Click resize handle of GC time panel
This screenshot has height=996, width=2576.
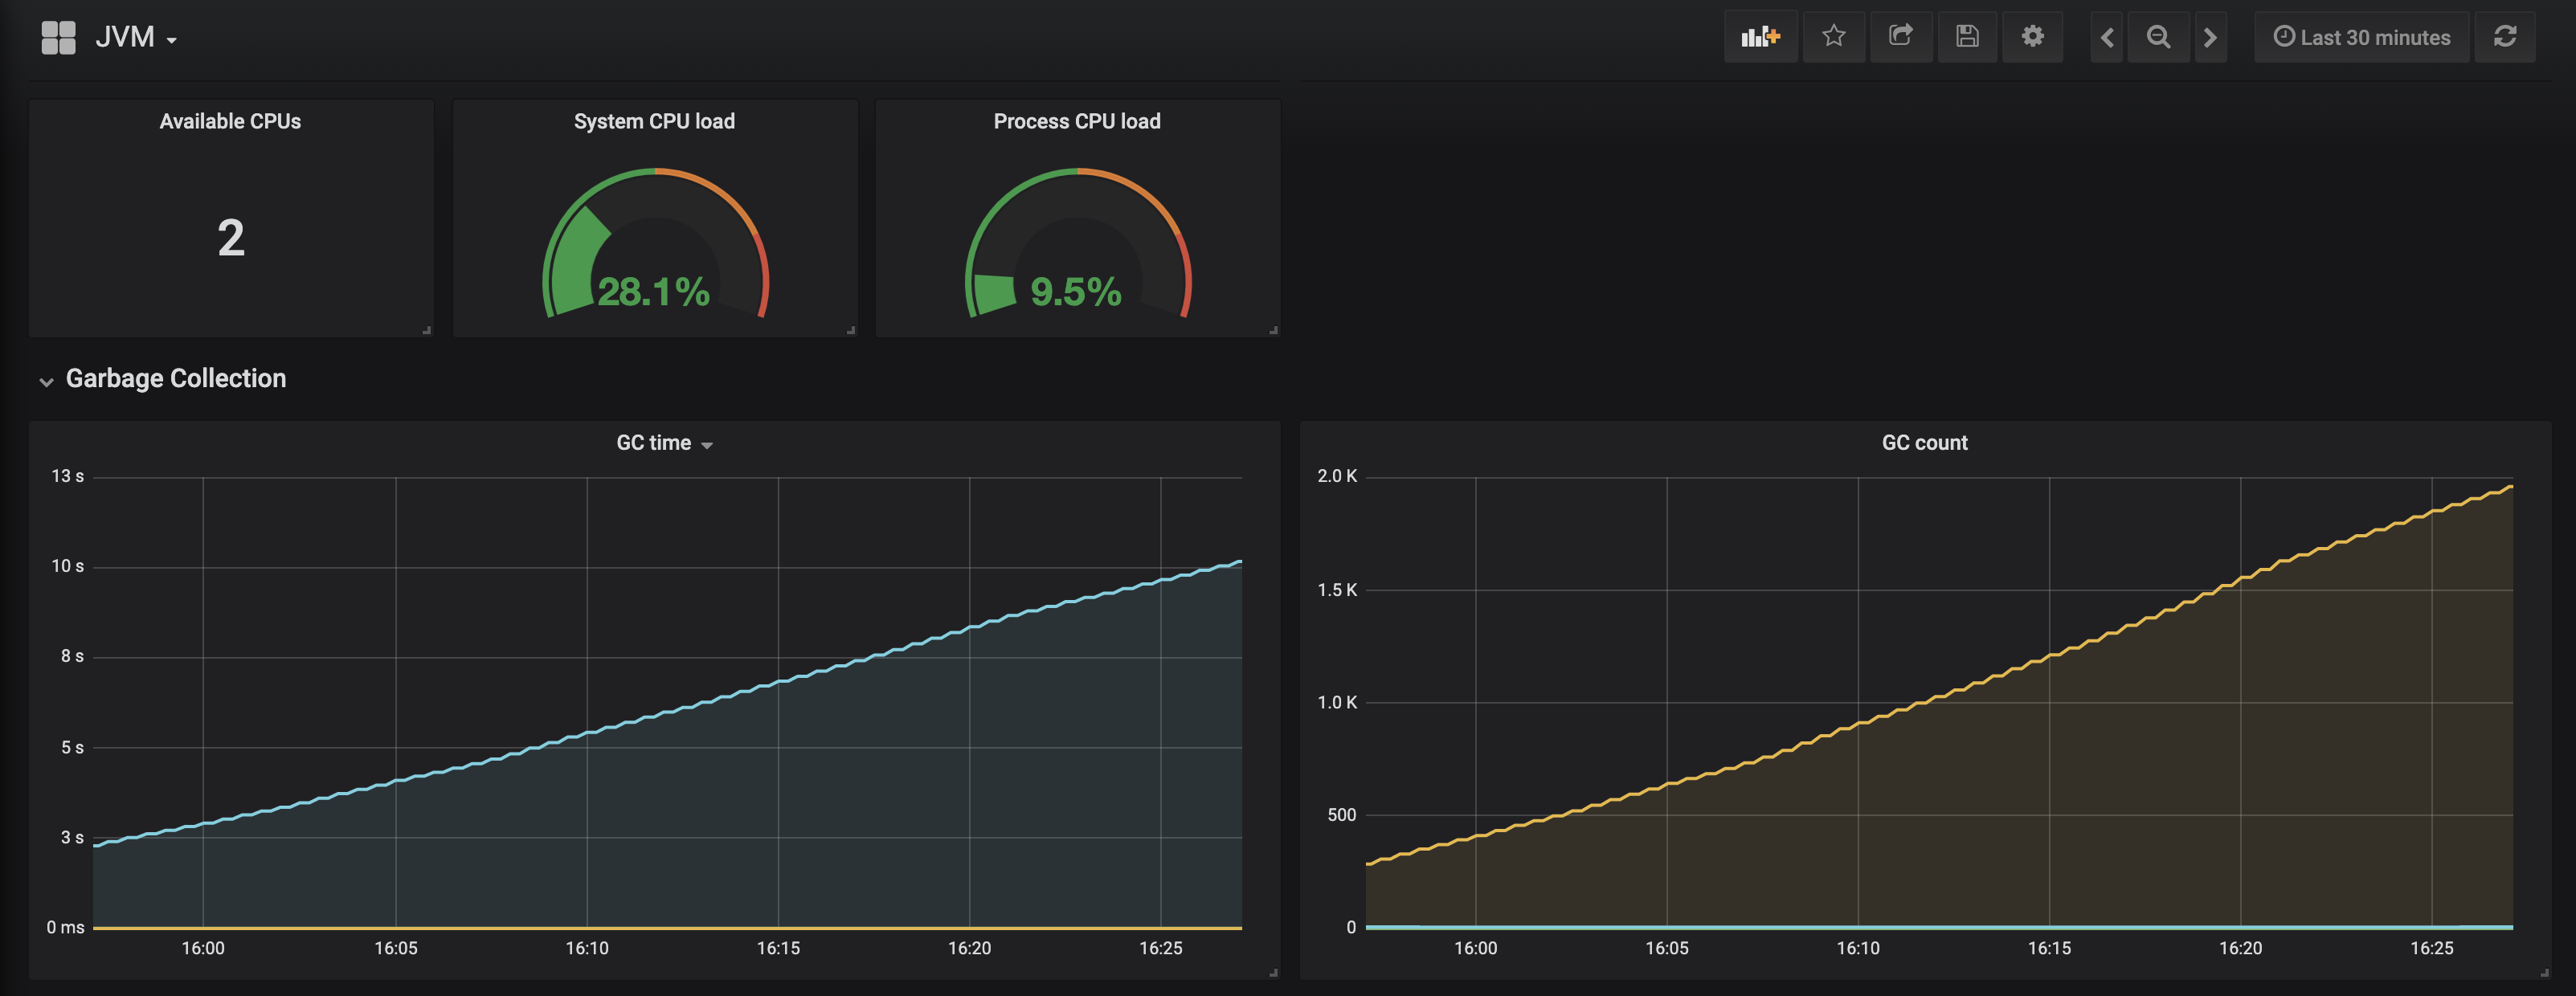point(1273,972)
